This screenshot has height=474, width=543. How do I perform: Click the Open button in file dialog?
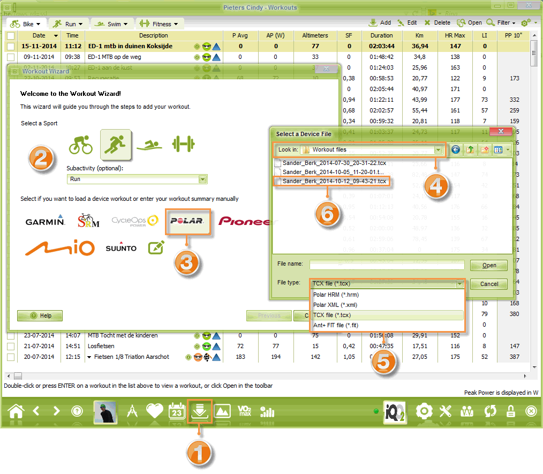click(x=489, y=266)
